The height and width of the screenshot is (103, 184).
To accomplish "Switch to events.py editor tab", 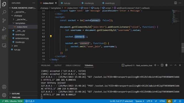I will tap(110, 3).
